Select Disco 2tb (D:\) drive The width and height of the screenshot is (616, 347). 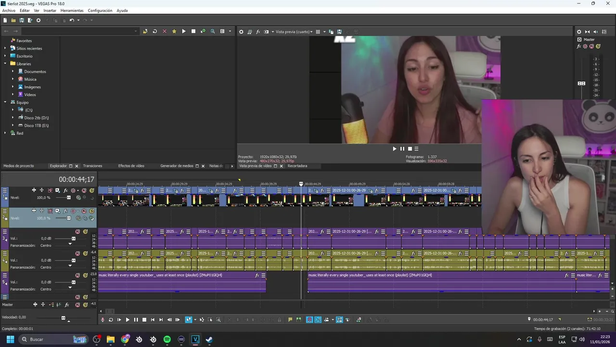[37, 118]
